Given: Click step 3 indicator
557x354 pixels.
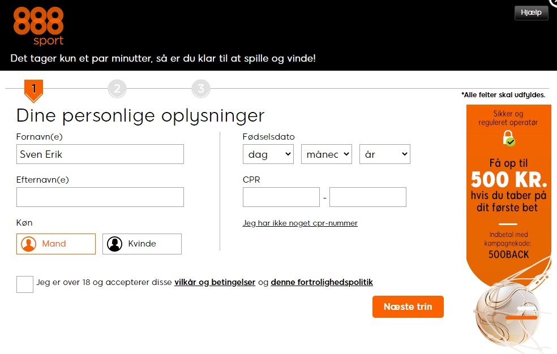Looking at the screenshot, I should 201,88.
